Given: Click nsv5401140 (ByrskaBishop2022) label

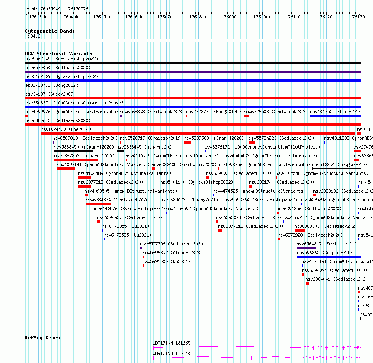Looking at the screenshot, I should pos(197,182).
